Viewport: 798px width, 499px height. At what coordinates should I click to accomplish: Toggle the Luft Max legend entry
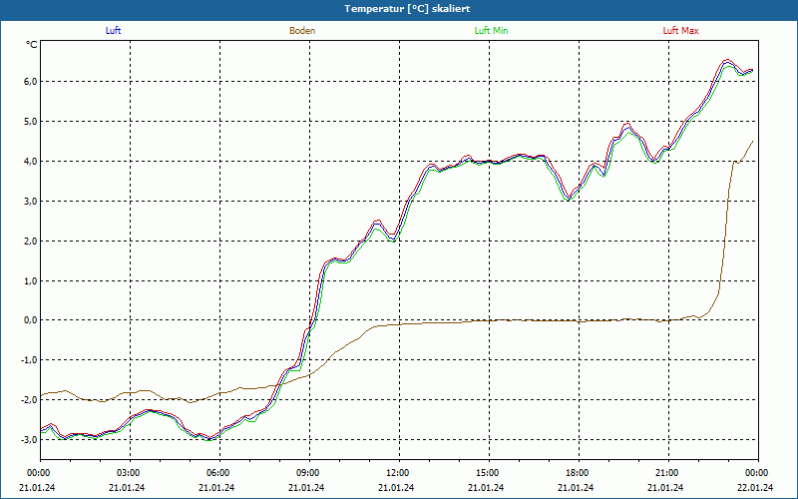[x=680, y=31]
